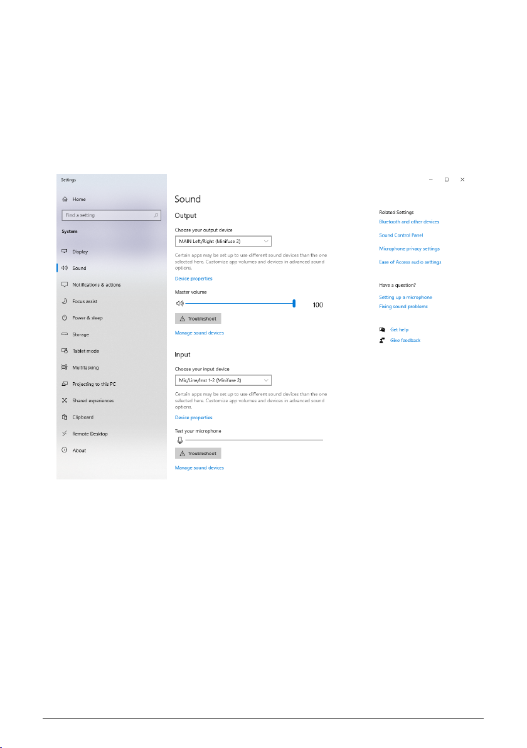Click the About info icon
Screen dimensions: 527x748
pos(65,450)
